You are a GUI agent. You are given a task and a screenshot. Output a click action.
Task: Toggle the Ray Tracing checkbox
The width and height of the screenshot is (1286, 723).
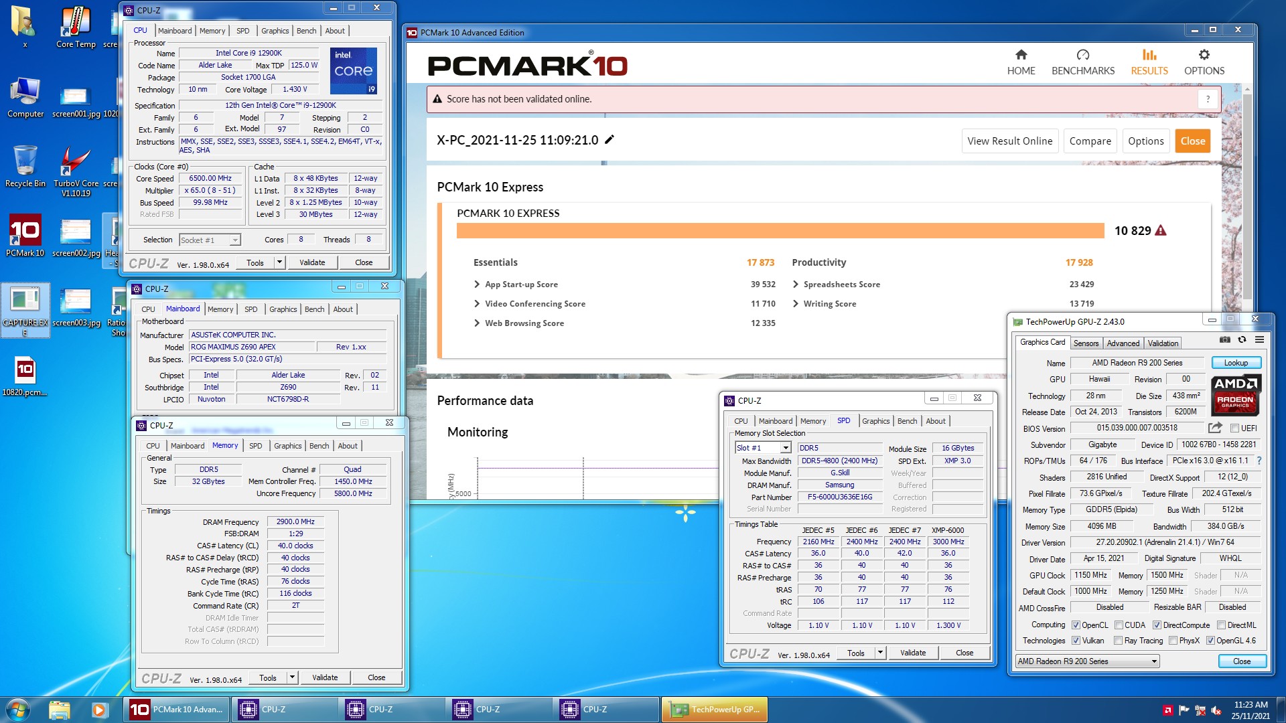pos(1118,641)
